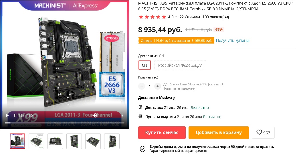Viewport: 297px width, 155px height.
Task: Select the fourth product thumbnail
Action: [x=74, y=141]
